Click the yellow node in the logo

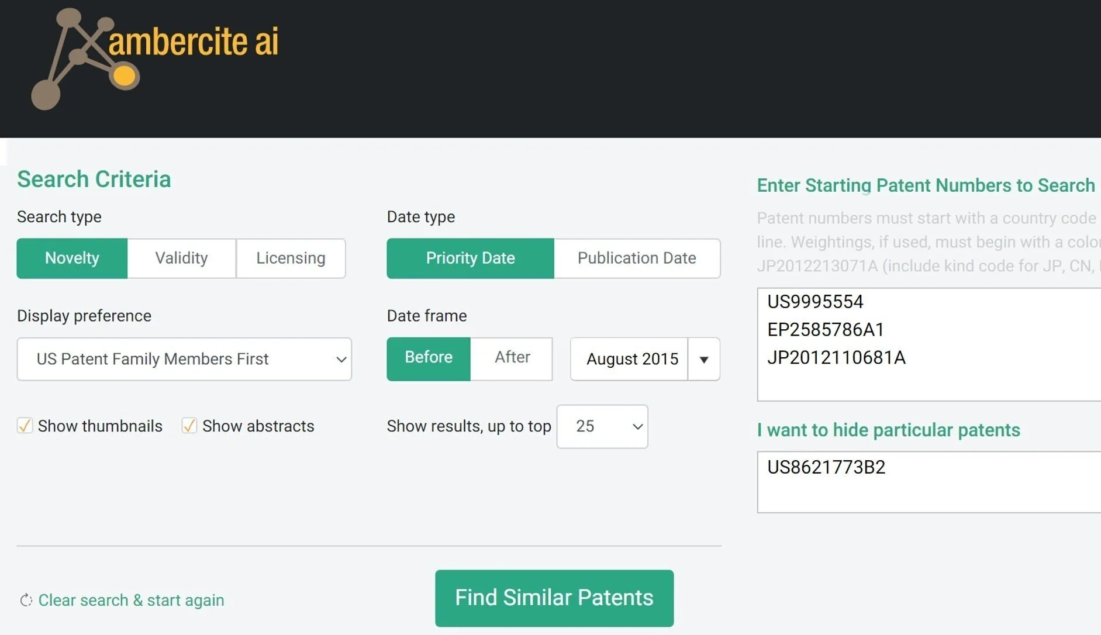[124, 76]
